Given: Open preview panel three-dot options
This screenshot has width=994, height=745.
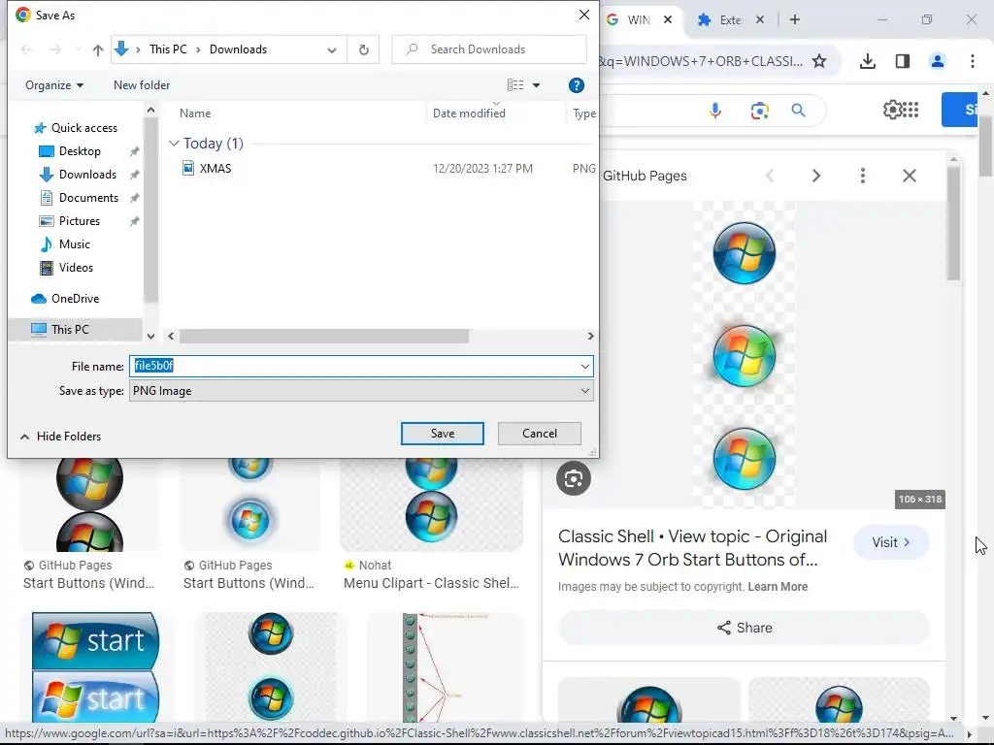Looking at the screenshot, I should (862, 176).
